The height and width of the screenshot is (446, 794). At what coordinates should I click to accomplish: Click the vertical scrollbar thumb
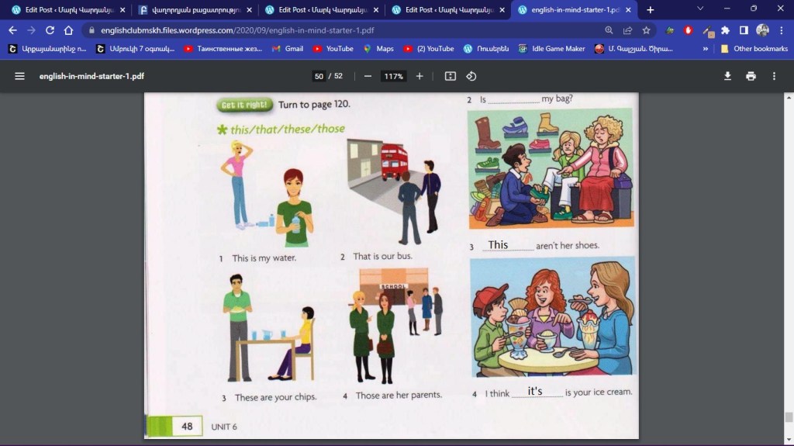[789, 417]
